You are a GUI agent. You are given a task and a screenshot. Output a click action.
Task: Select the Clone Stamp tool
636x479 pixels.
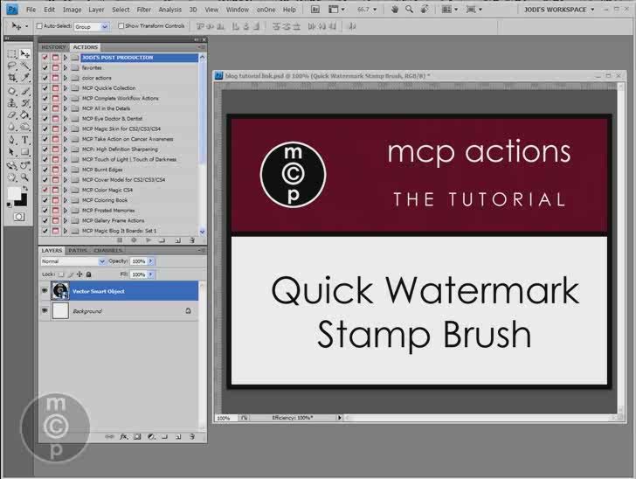(11, 103)
